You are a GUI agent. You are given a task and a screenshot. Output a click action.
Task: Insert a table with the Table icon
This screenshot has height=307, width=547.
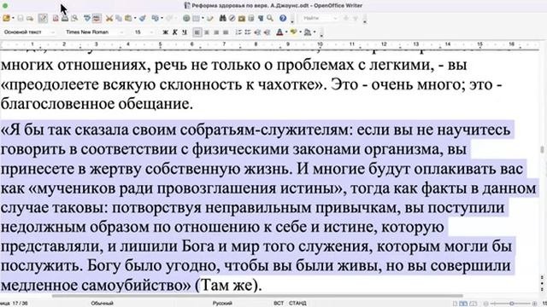point(196,18)
